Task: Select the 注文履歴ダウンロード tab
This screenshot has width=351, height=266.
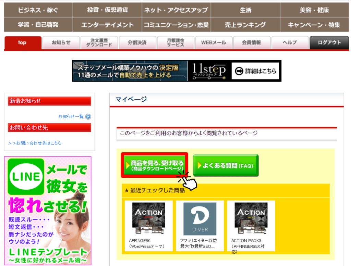Action: tap(99, 43)
